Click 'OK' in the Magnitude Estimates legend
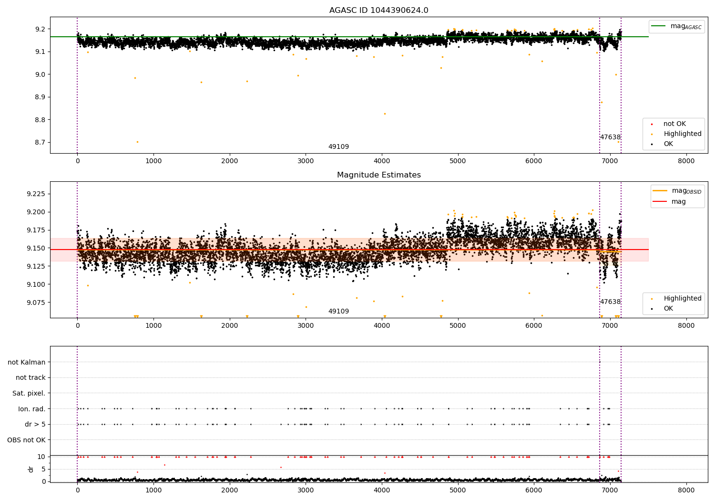The image size is (715, 501). 668,309
